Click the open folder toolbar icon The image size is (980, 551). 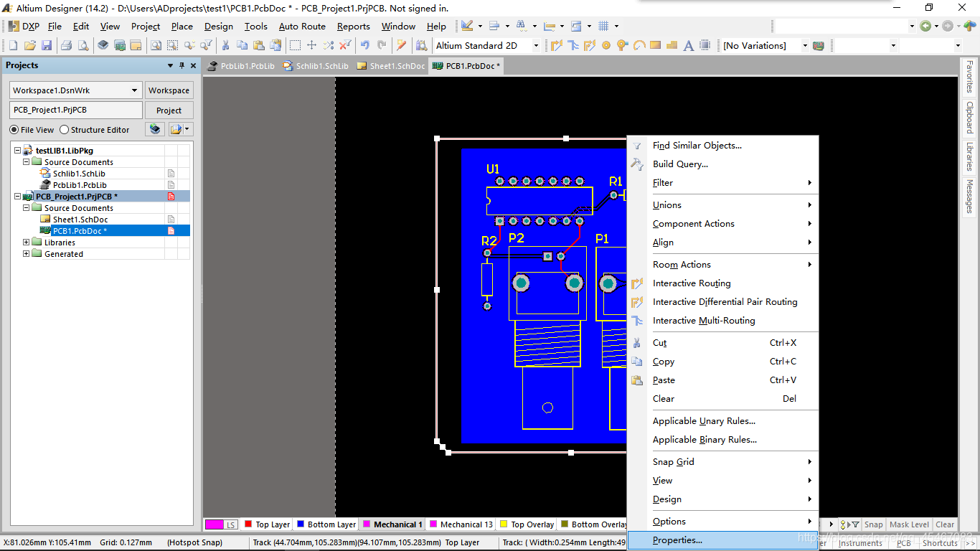pos(30,45)
